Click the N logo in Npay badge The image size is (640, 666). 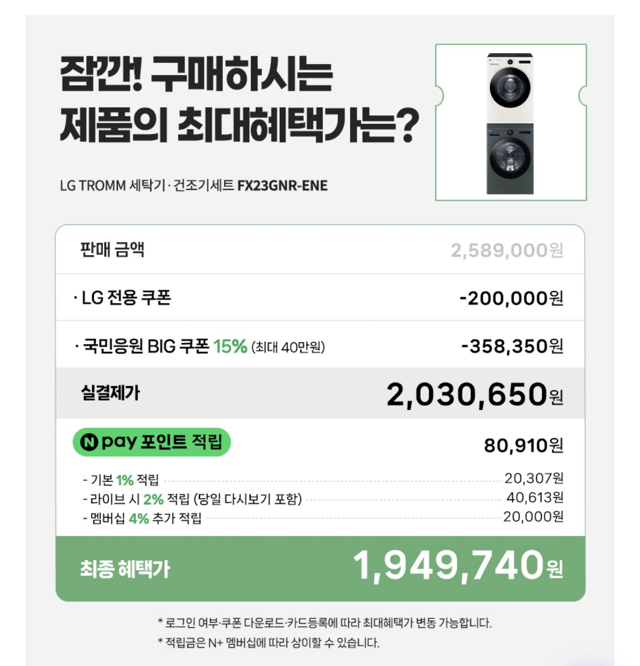point(89,442)
